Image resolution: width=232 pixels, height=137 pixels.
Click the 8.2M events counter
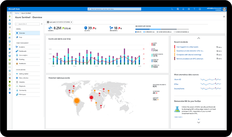click(57, 28)
